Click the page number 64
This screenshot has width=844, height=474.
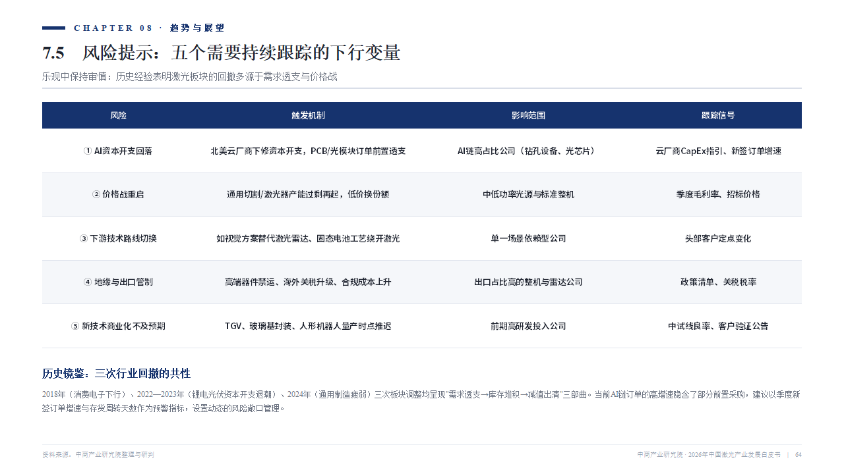click(799, 454)
